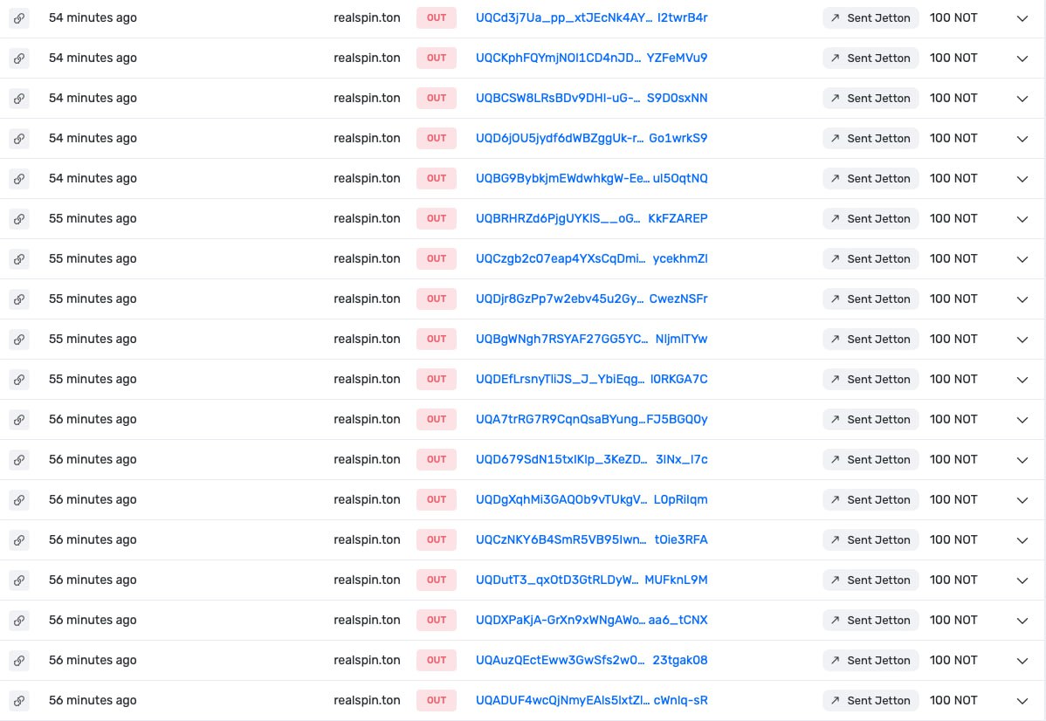The width and height of the screenshot is (1046, 721).
Task: Click chain-link icon for UQD679SdN15 row
Action: pyautogui.click(x=19, y=459)
